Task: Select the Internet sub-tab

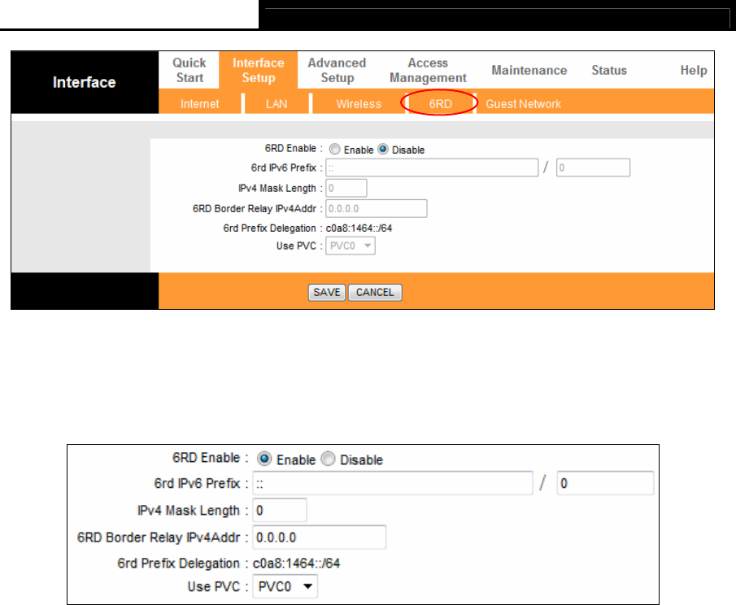Action: pos(200,104)
